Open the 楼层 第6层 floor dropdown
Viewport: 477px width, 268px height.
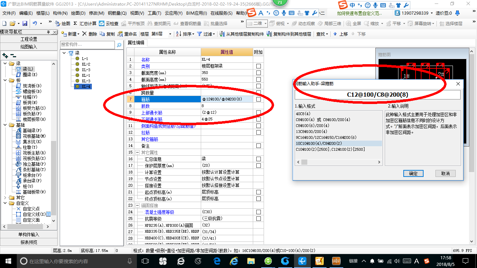point(170,34)
